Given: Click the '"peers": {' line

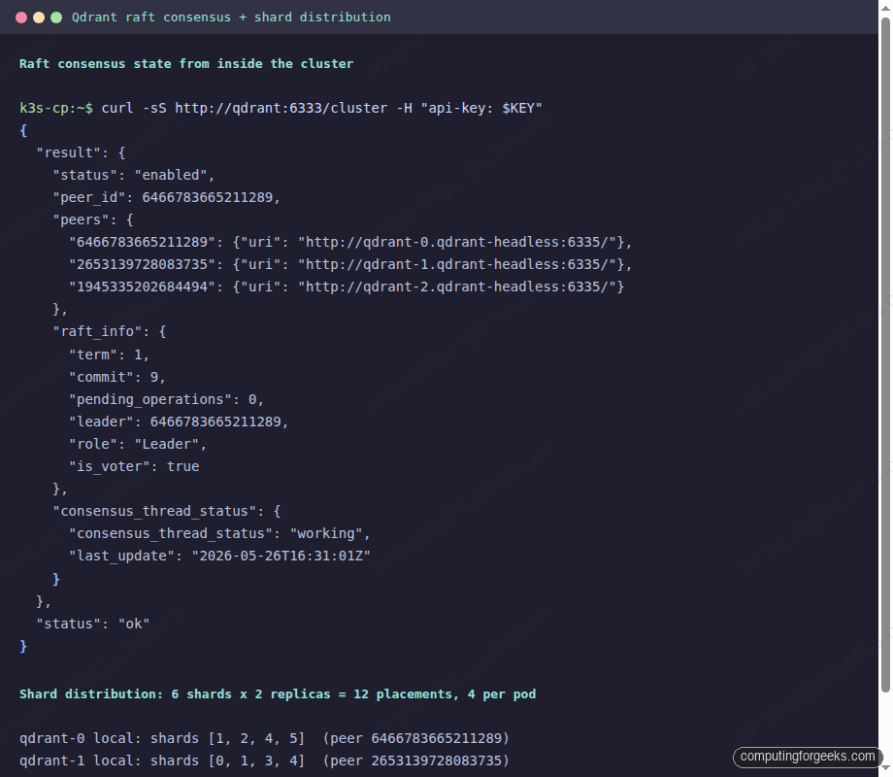Looking at the screenshot, I should click(x=93, y=220).
